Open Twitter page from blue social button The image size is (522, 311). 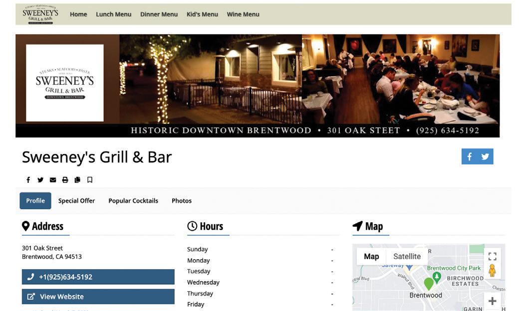coord(485,156)
